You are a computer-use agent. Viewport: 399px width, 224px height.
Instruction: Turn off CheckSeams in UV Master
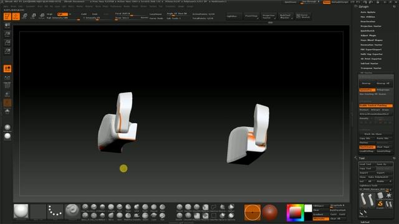coord(367,147)
